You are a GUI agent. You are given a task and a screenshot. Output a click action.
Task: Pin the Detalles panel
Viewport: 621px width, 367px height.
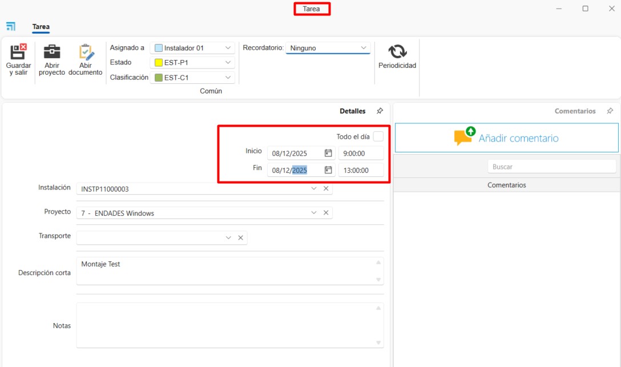380,111
